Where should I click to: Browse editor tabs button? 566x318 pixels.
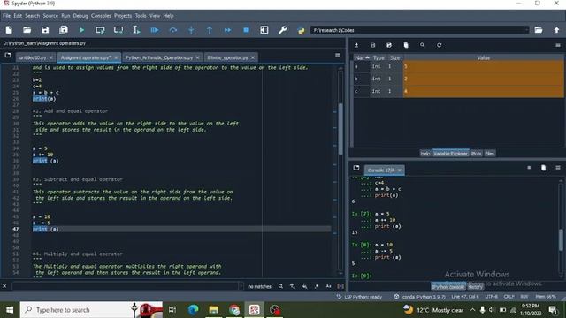click(8, 56)
